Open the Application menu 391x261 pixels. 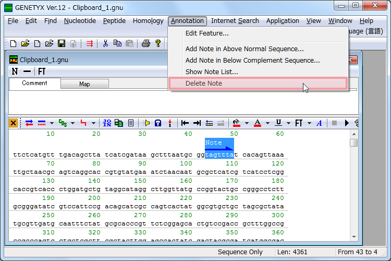coord(283,21)
